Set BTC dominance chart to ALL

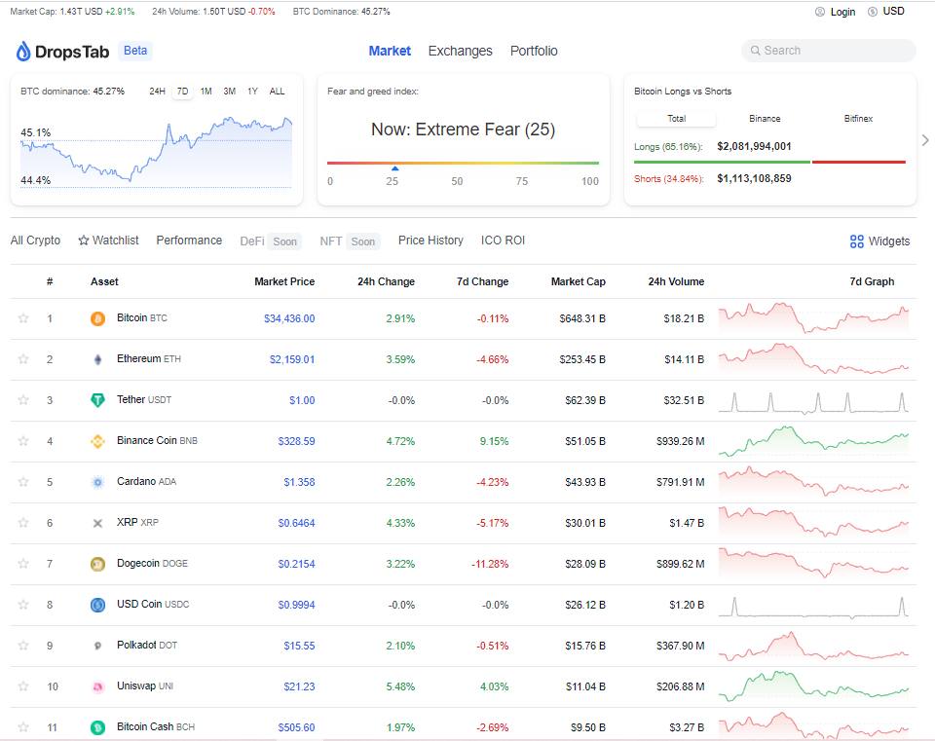pyautogui.click(x=278, y=92)
